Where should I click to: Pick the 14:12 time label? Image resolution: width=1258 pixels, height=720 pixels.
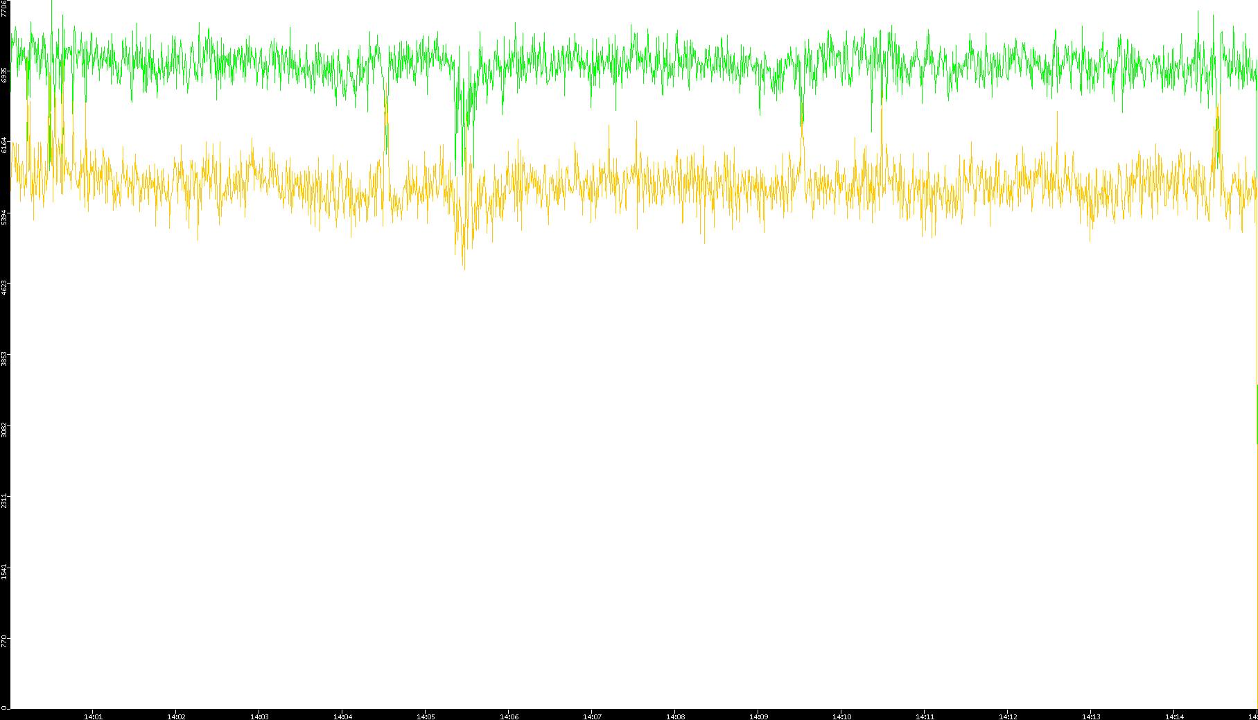coord(1008,717)
